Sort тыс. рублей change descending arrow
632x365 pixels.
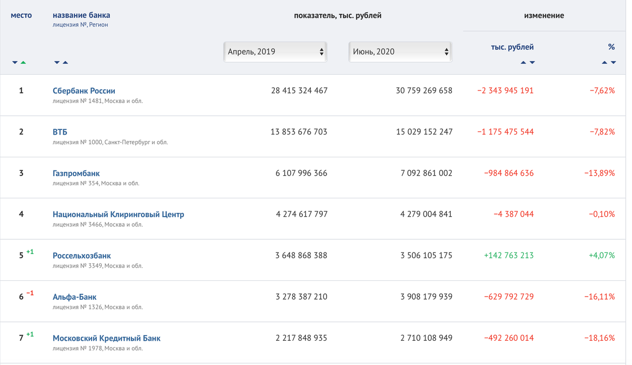532,63
